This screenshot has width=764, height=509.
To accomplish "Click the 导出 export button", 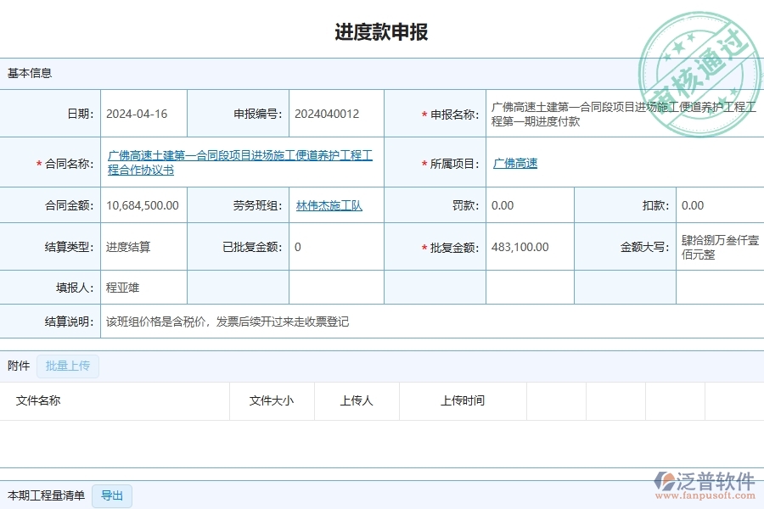I will click(x=111, y=495).
